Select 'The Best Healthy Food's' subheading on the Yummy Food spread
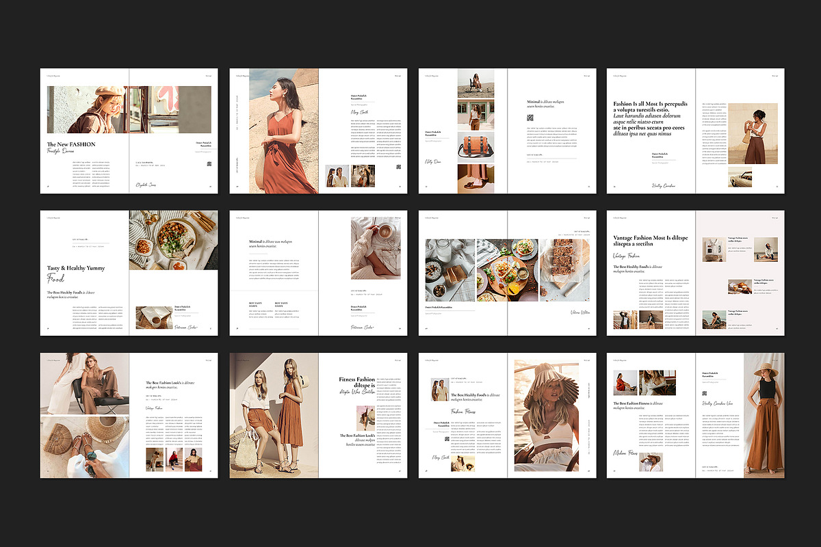Screen dimensions: 821x547 tap(65, 292)
